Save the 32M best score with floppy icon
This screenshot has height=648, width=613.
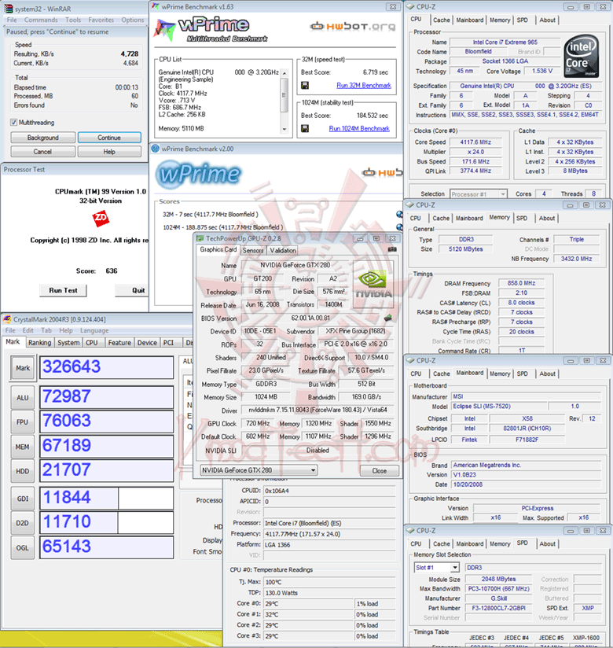coord(305,85)
